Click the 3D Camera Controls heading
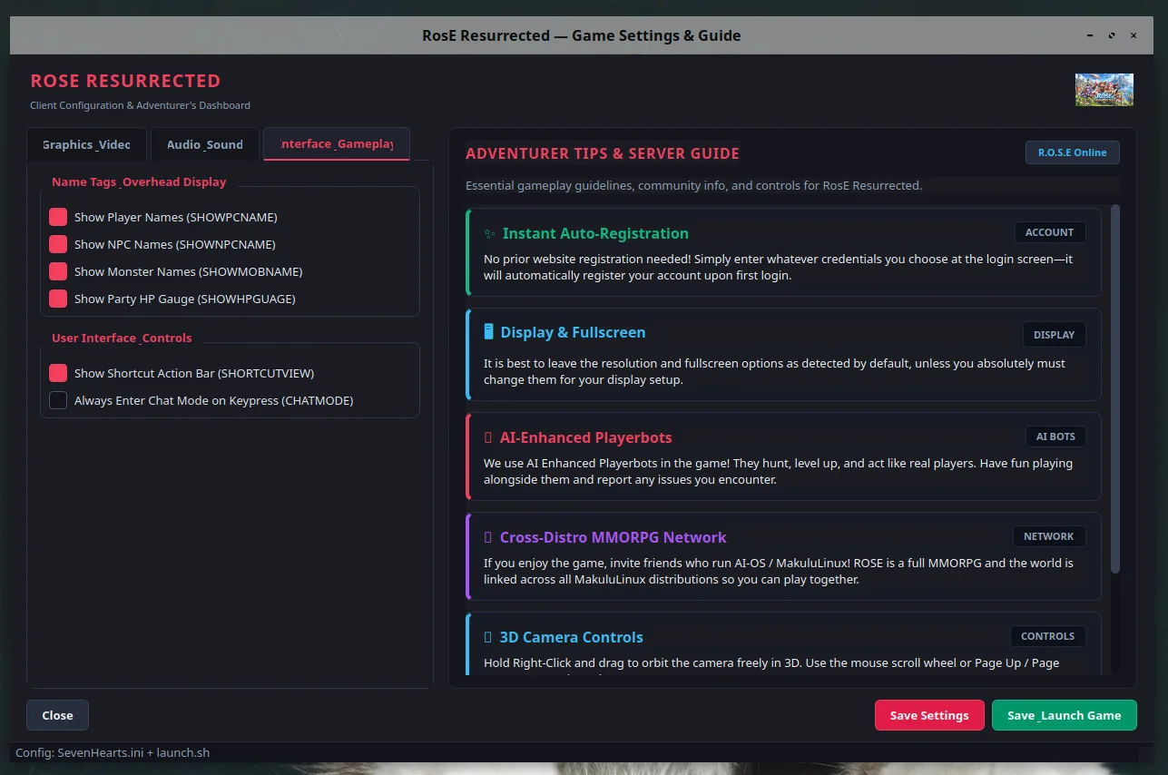The image size is (1168, 775). [x=572, y=637]
